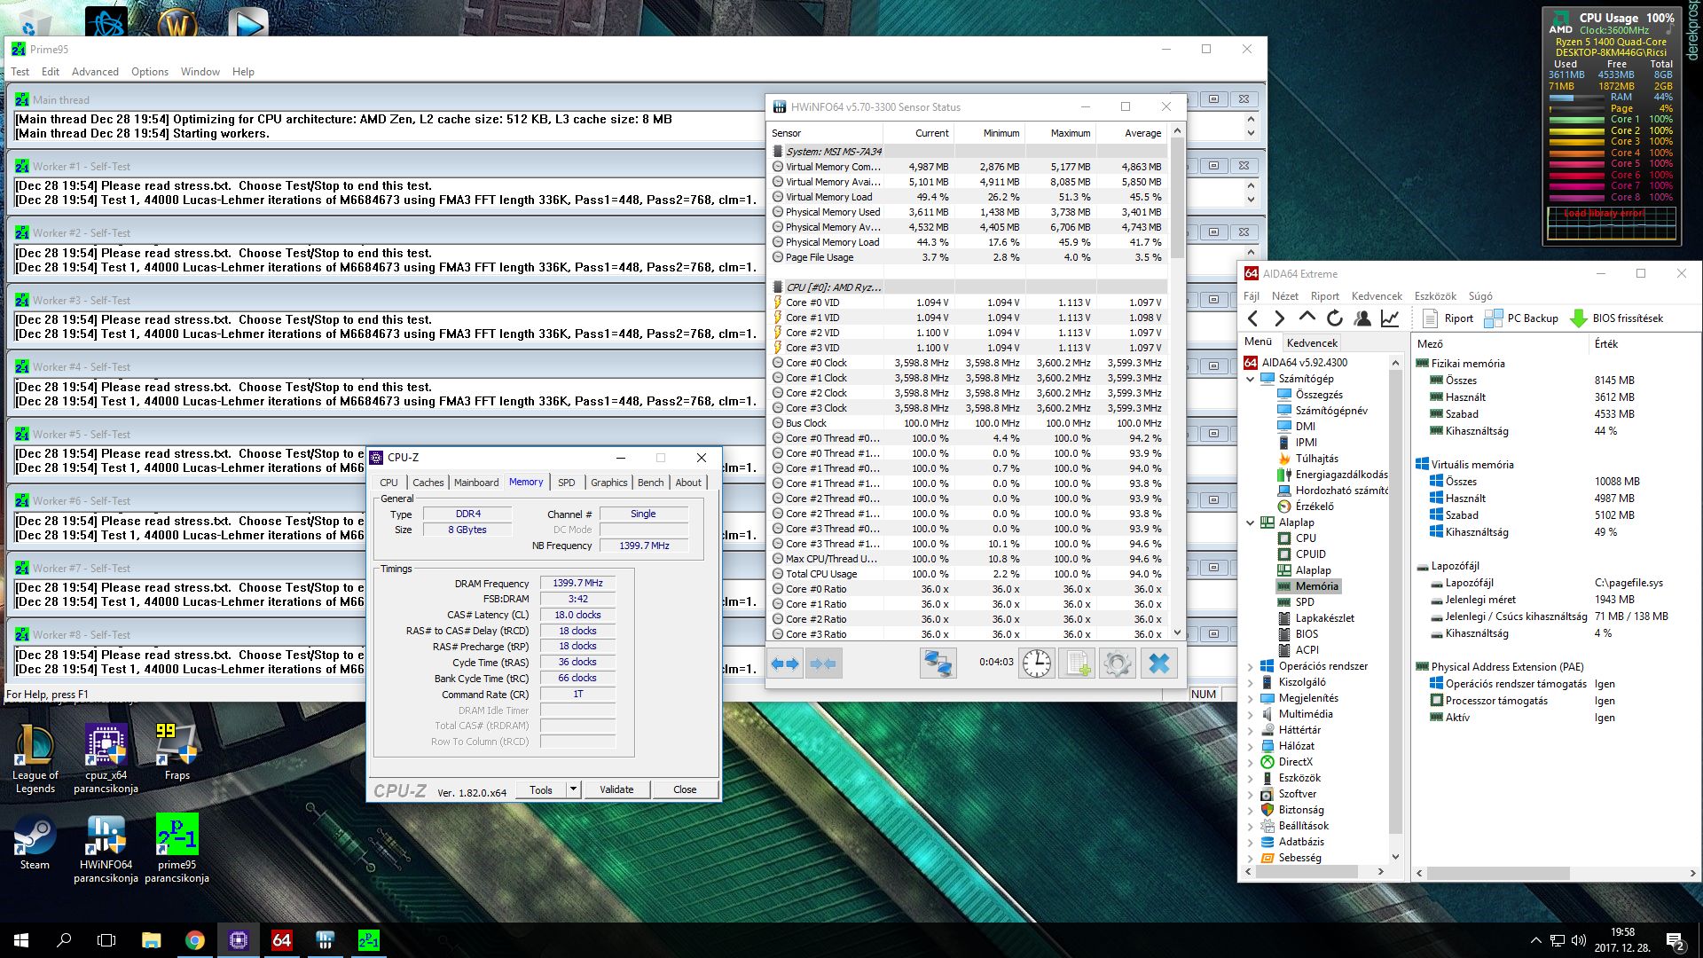1703x958 pixels.
Task: Collapse the Számítógép tree node
Action: point(1251,379)
